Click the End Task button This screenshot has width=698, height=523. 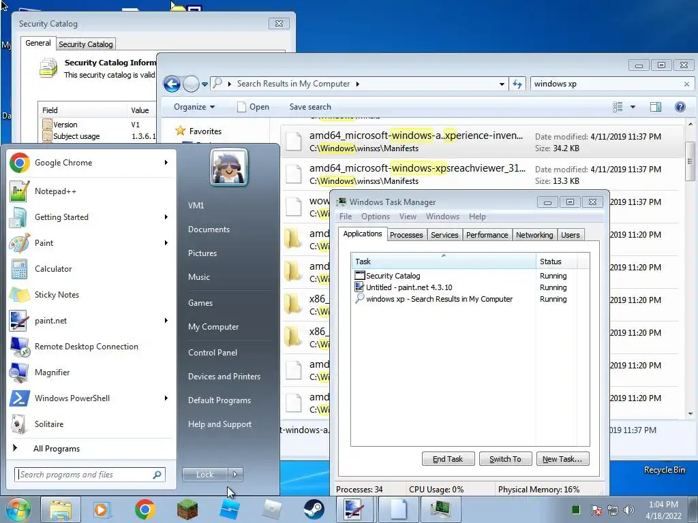448,459
